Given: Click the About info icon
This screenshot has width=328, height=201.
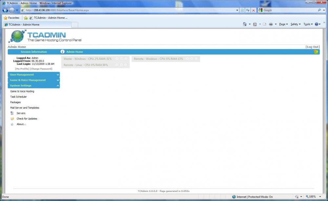Looking at the screenshot, I should tap(12, 124).
